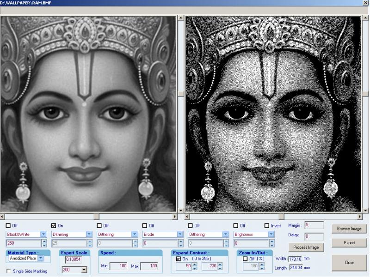Open the Black&White filter dropdown
The width and height of the screenshot is (370, 277).
(x=43, y=234)
